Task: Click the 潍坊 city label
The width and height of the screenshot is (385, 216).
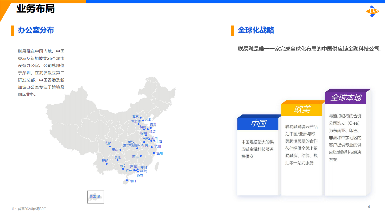Action: point(152,131)
